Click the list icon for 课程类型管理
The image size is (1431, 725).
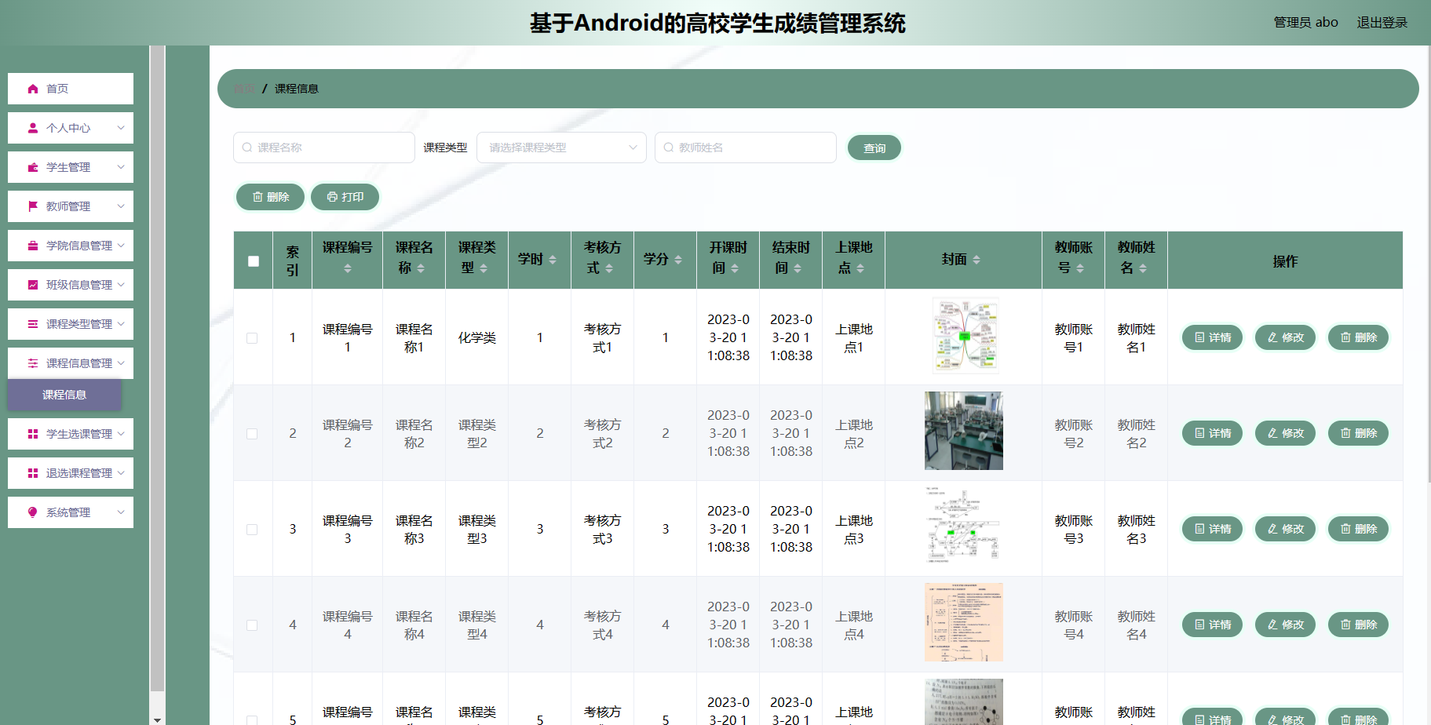(33, 324)
